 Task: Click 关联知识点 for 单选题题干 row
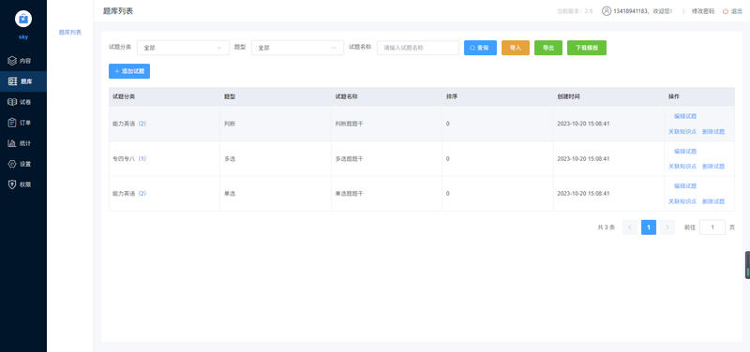(x=682, y=201)
